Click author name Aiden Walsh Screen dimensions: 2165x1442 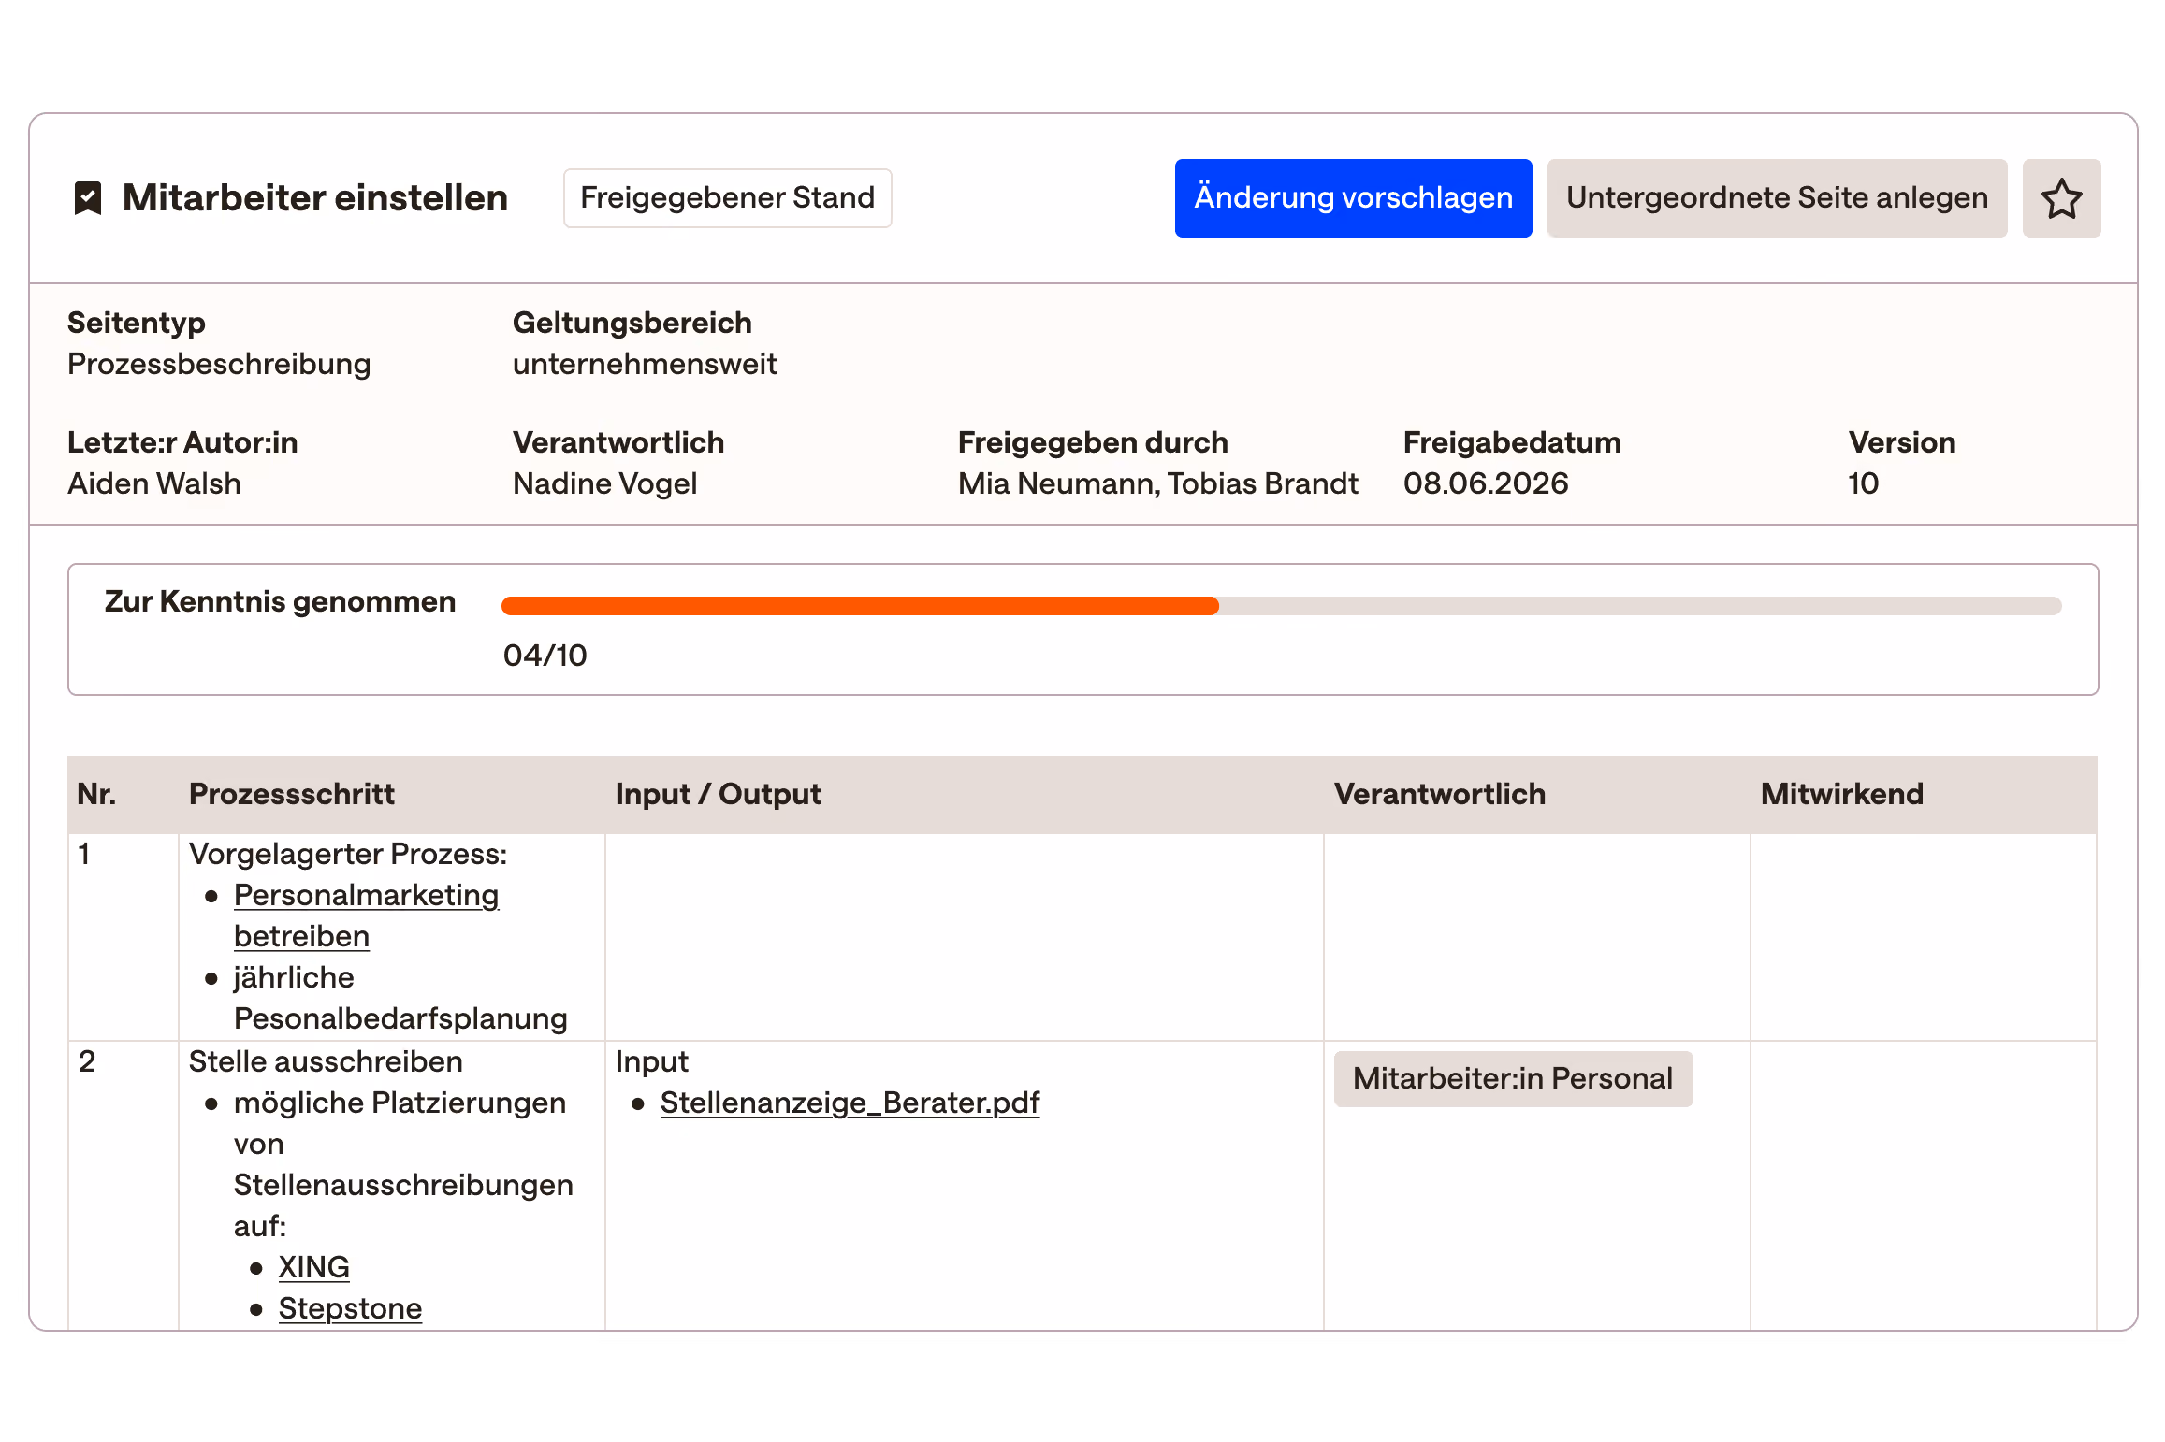tap(154, 483)
